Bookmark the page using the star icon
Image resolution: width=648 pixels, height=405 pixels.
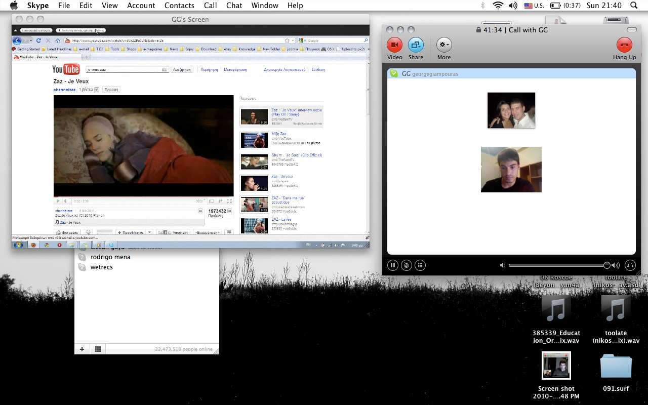287,40
